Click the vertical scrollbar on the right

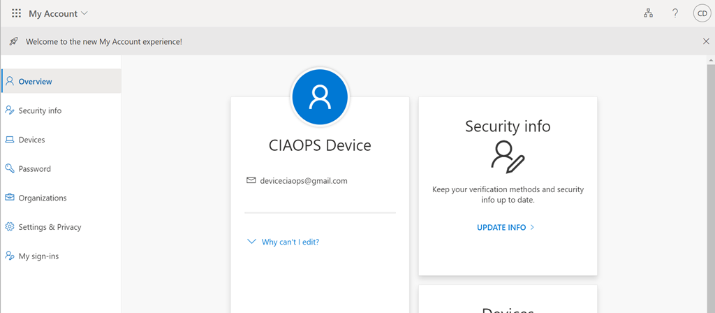(x=710, y=182)
